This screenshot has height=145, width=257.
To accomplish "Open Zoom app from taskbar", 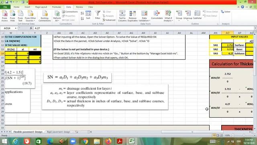I will [73, 141].
